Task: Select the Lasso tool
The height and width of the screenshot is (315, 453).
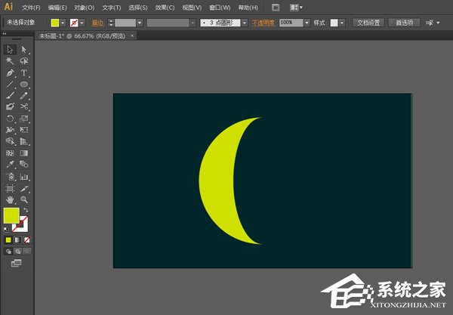Action: [x=24, y=61]
